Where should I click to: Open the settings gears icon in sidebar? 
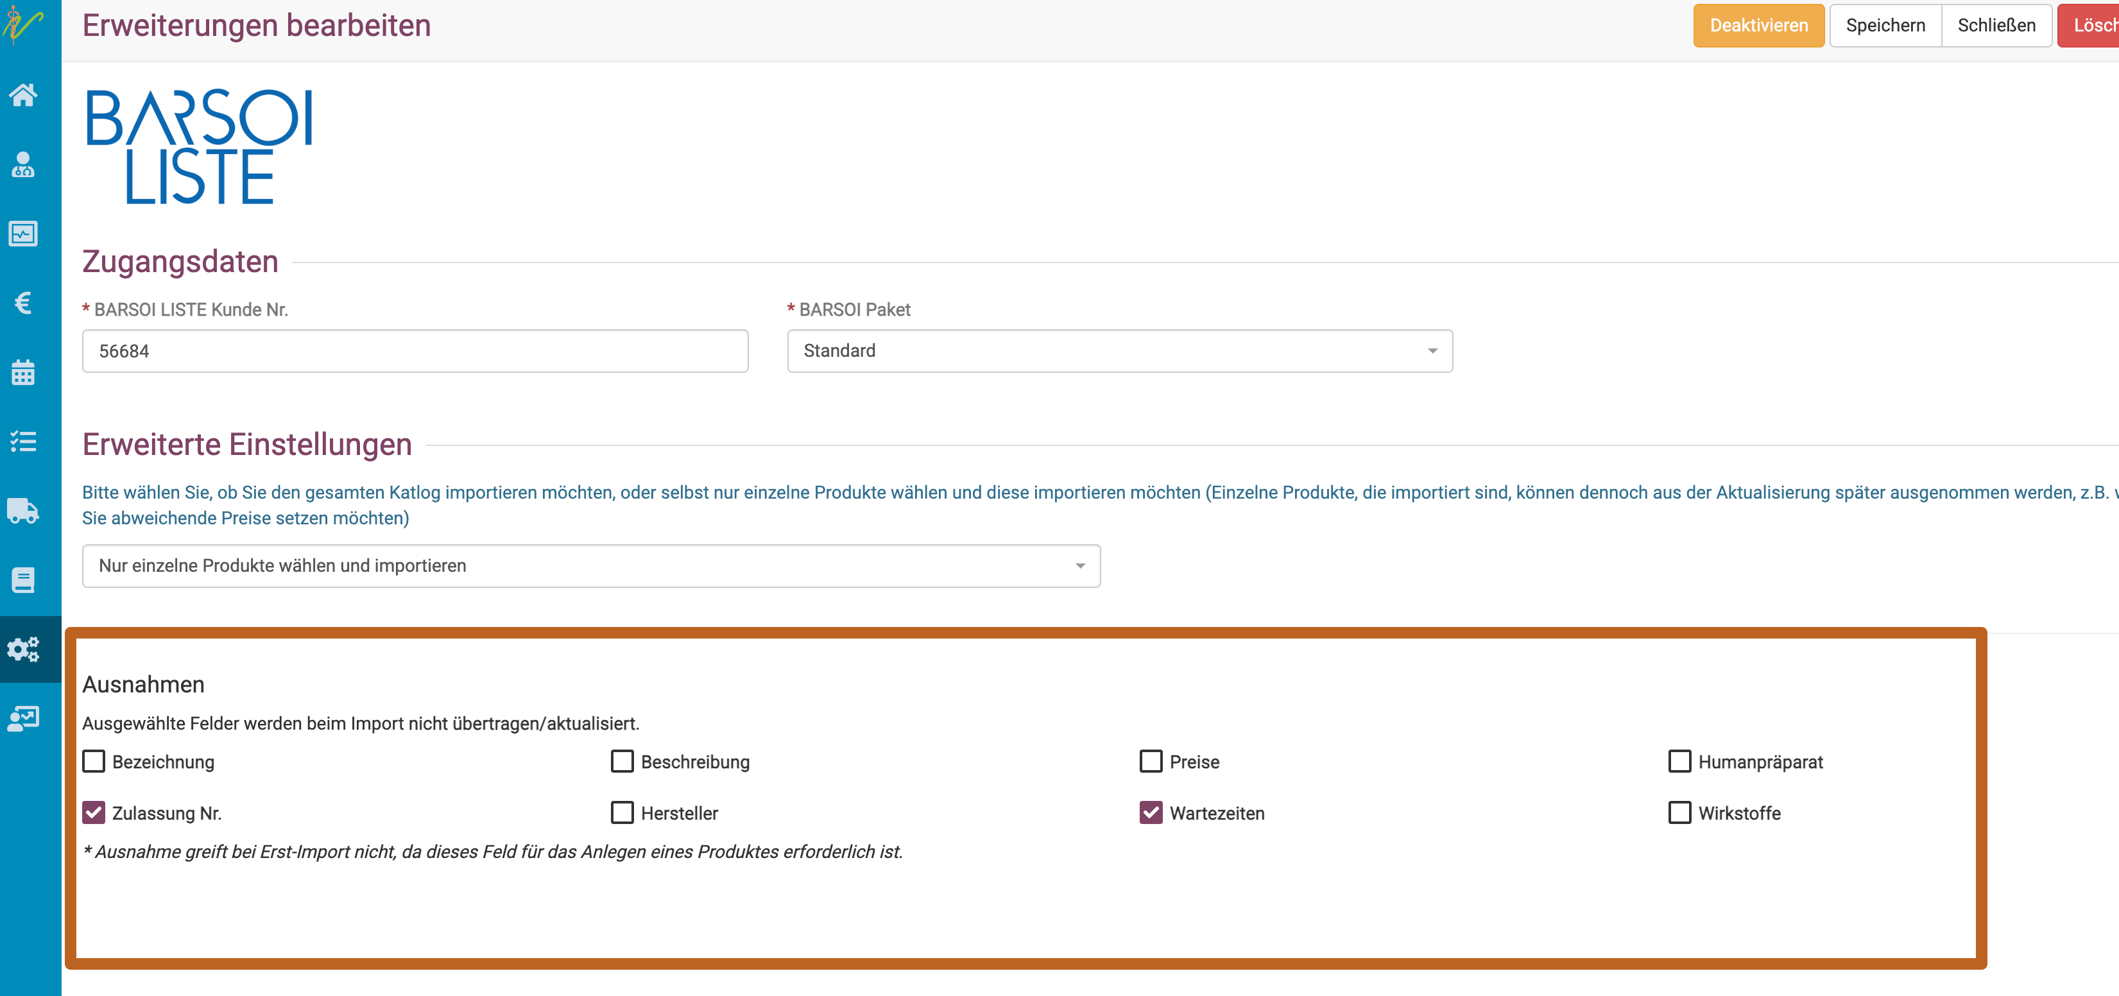click(23, 649)
